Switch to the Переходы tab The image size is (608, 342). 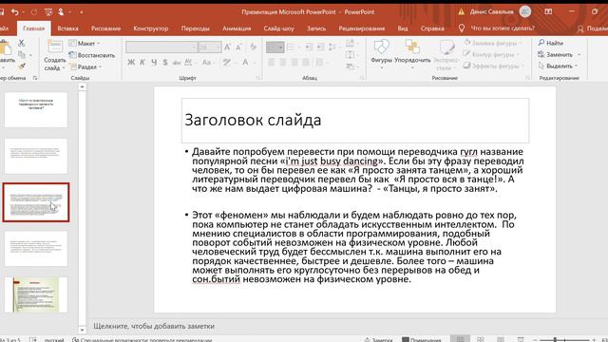point(196,28)
